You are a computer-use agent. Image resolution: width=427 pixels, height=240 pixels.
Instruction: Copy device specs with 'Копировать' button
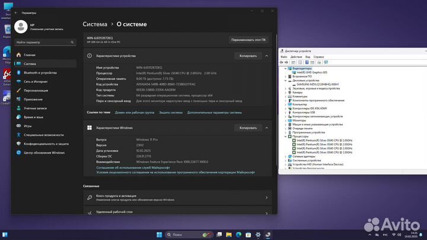pos(248,56)
